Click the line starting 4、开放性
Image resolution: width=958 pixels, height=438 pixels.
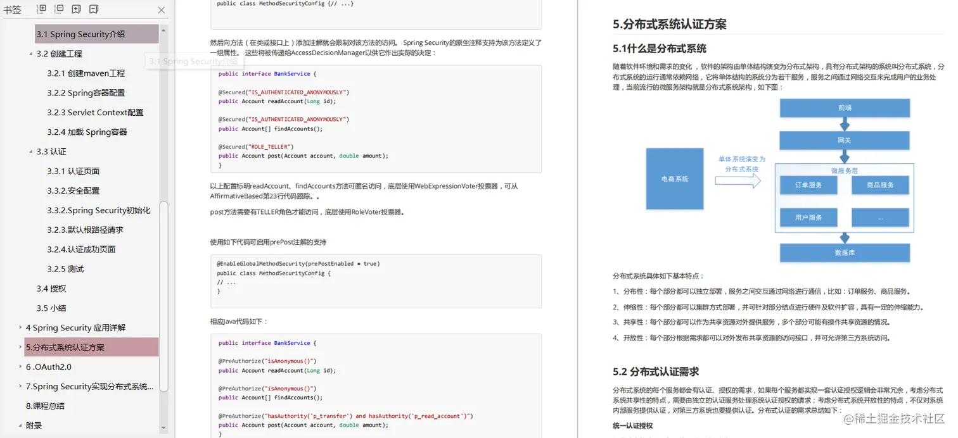click(x=751, y=338)
